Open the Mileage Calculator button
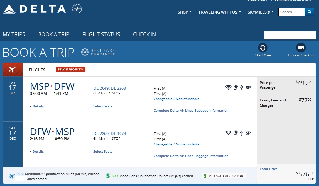Screen dimensions: 319x186 [224, 176]
